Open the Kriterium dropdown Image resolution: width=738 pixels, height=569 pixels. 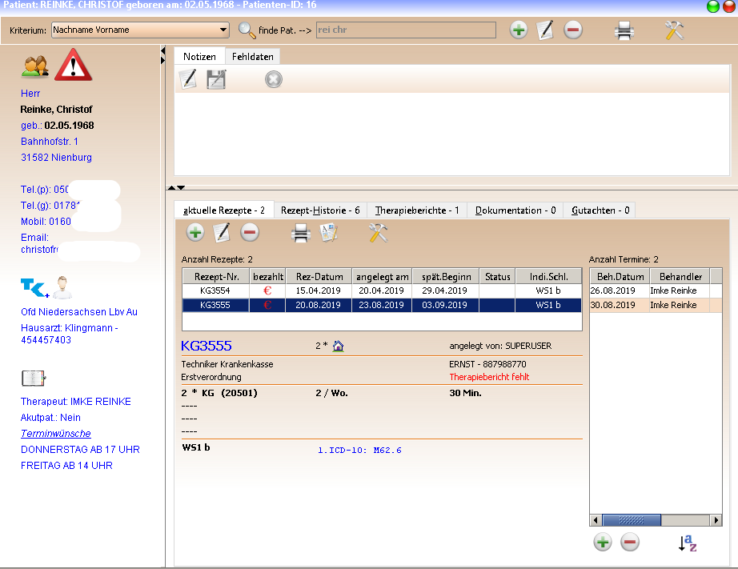coord(223,30)
